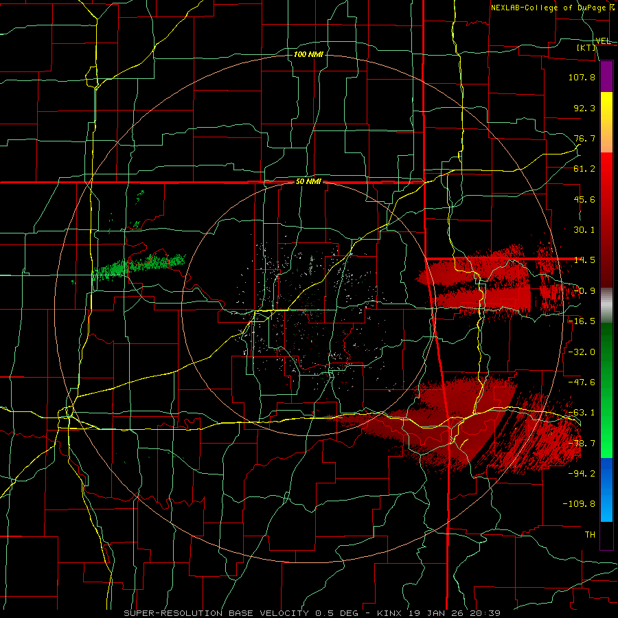Image resolution: width=618 pixels, height=618 pixels.
Task: Click the 19 JAN 26 20:39 timestamp
Action: point(455,613)
